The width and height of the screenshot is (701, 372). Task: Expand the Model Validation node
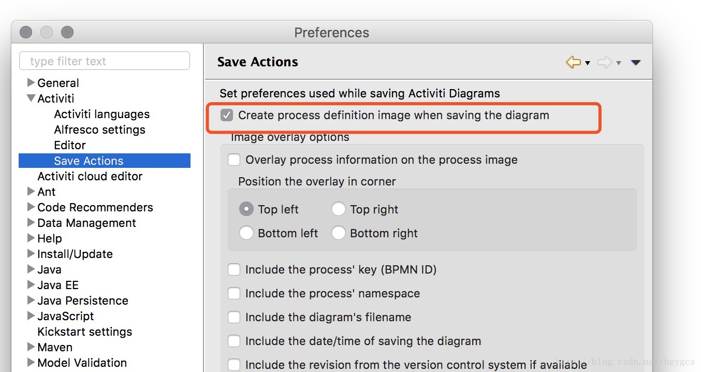point(31,362)
